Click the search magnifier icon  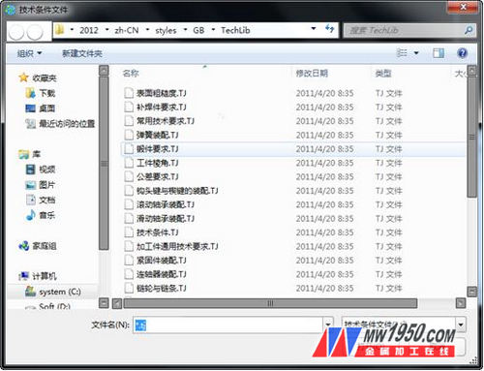coord(469,30)
